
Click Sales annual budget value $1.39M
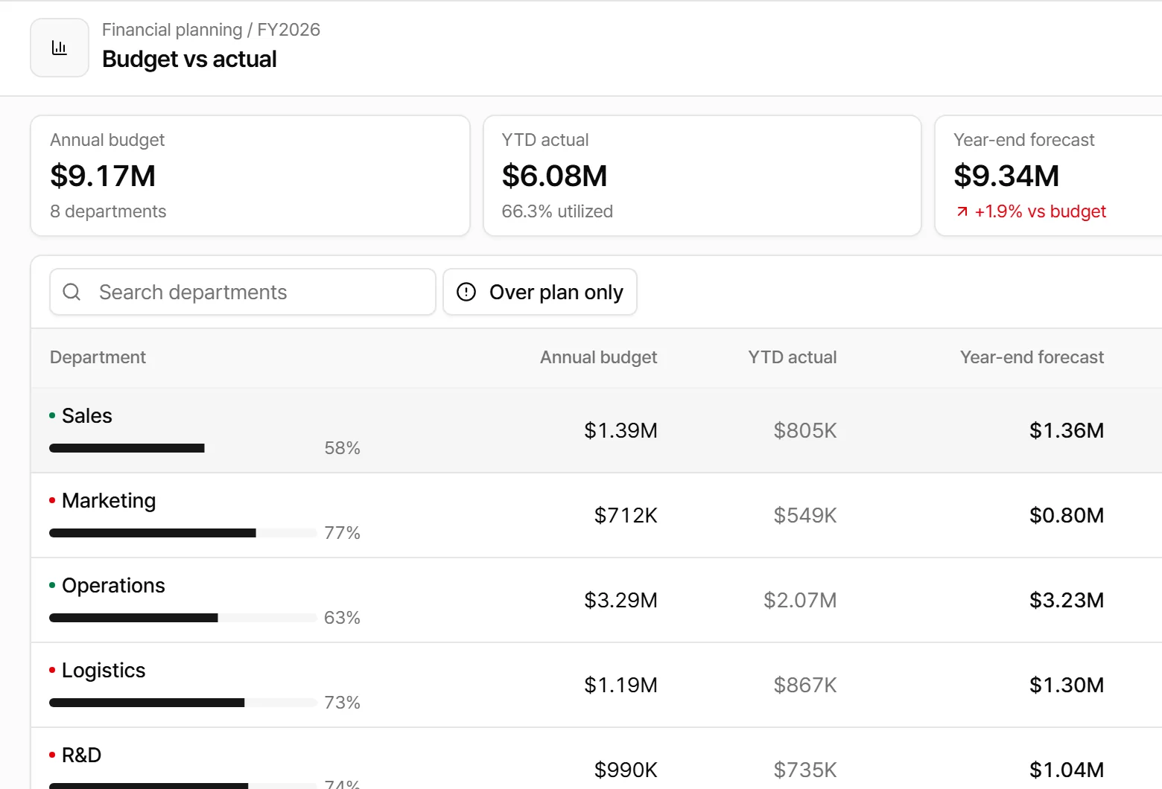point(620,430)
